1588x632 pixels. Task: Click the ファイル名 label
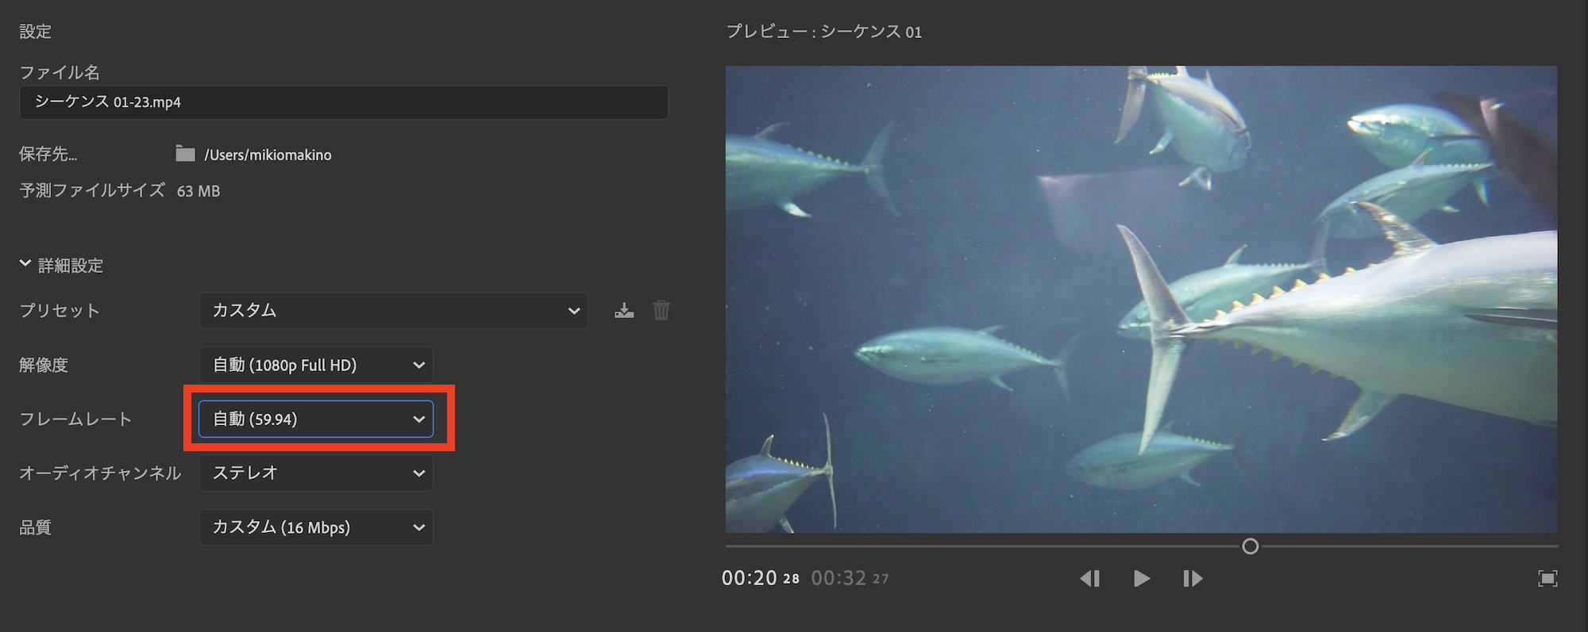click(60, 72)
